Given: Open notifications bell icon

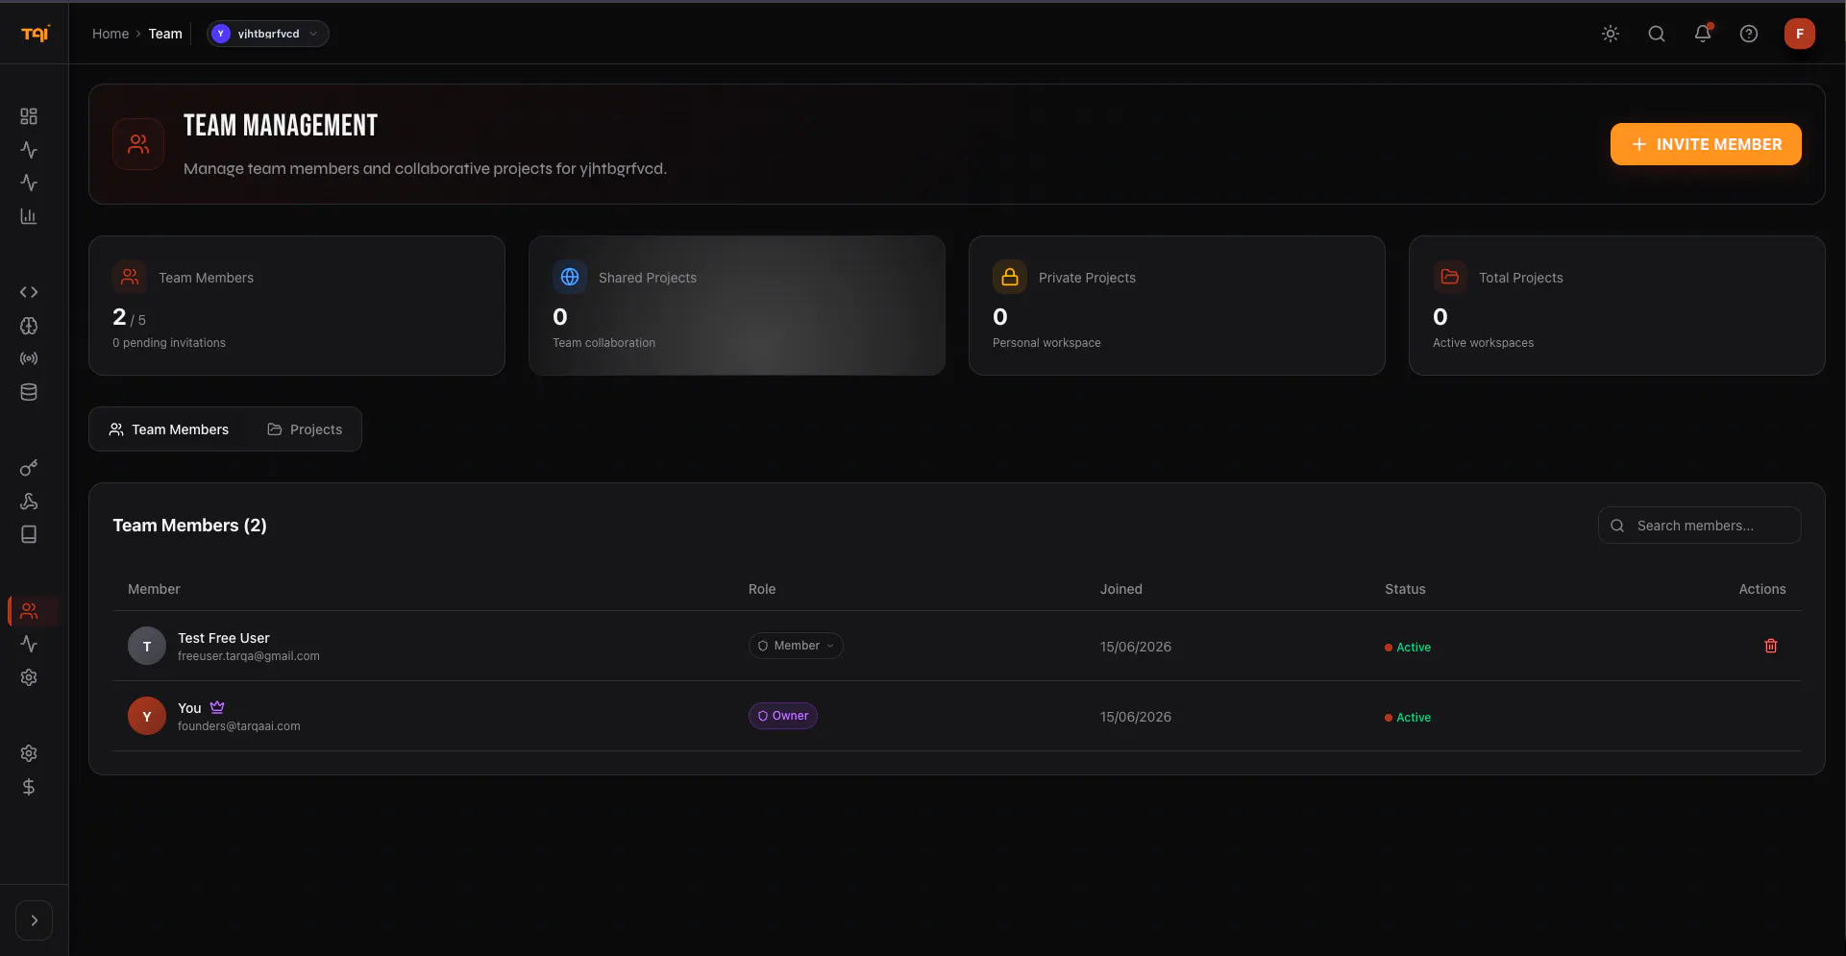Looking at the screenshot, I should click(x=1703, y=34).
